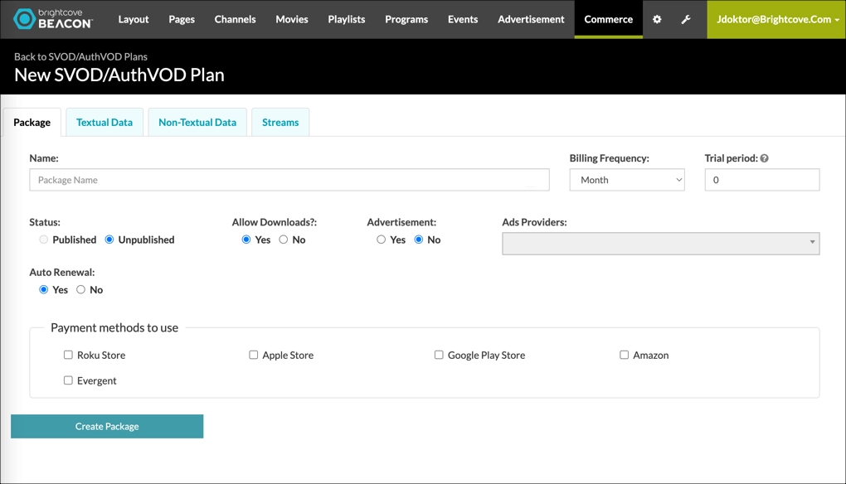This screenshot has height=484, width=846.
Task: Choose No for Allow Downloads
Action: click(x=284, y=240)
